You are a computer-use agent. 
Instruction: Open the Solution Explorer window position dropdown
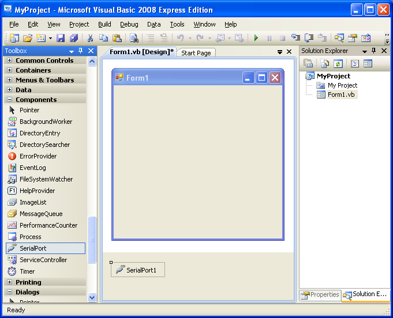coord(365,51)
